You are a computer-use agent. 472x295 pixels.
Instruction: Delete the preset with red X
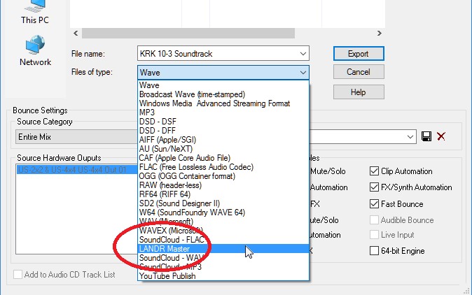pos(441,137)
